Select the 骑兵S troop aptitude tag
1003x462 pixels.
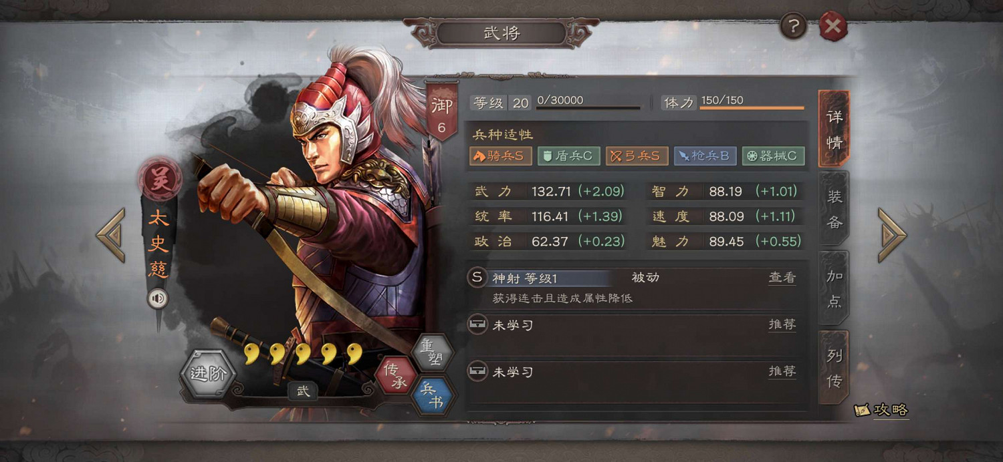pyautogui.click(x=501, y=156)
